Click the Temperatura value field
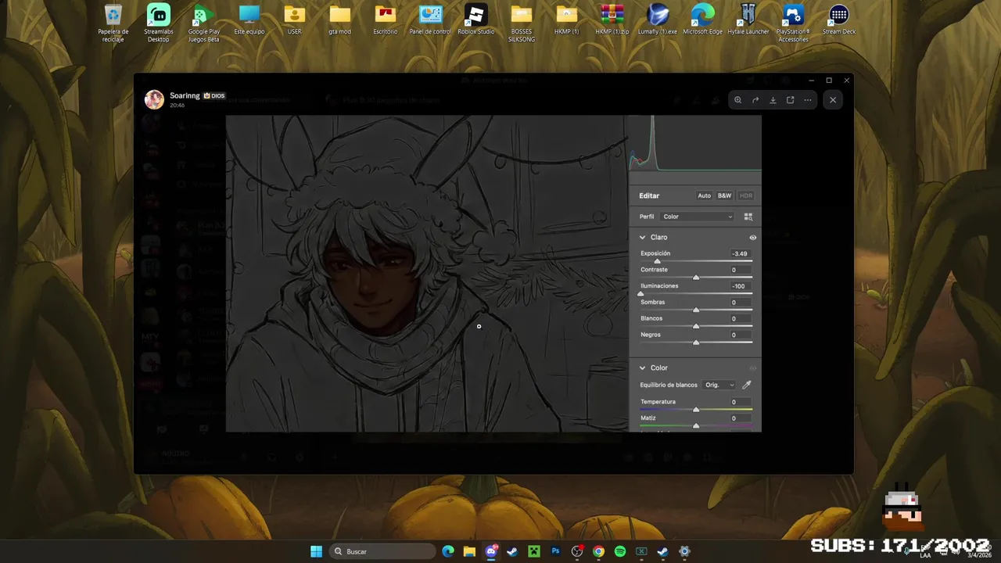Viewport: 1001px width, 563px height. 740,402
